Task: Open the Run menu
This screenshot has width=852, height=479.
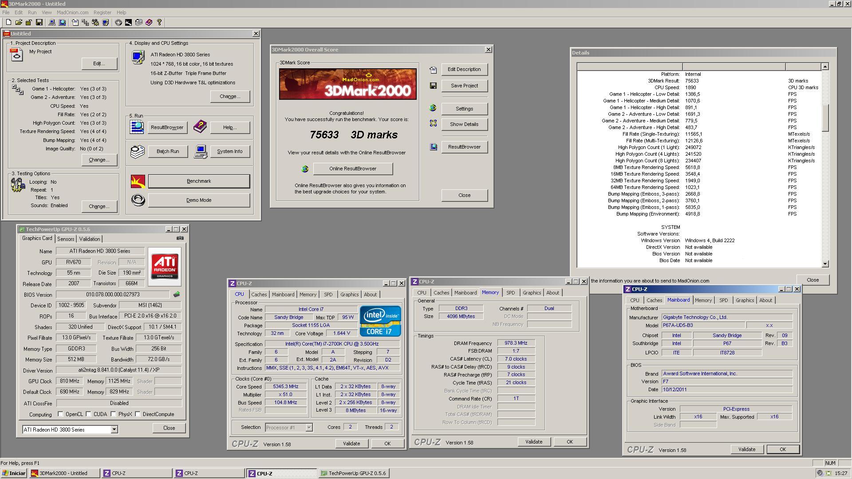Action: click(x=32, y=12)
